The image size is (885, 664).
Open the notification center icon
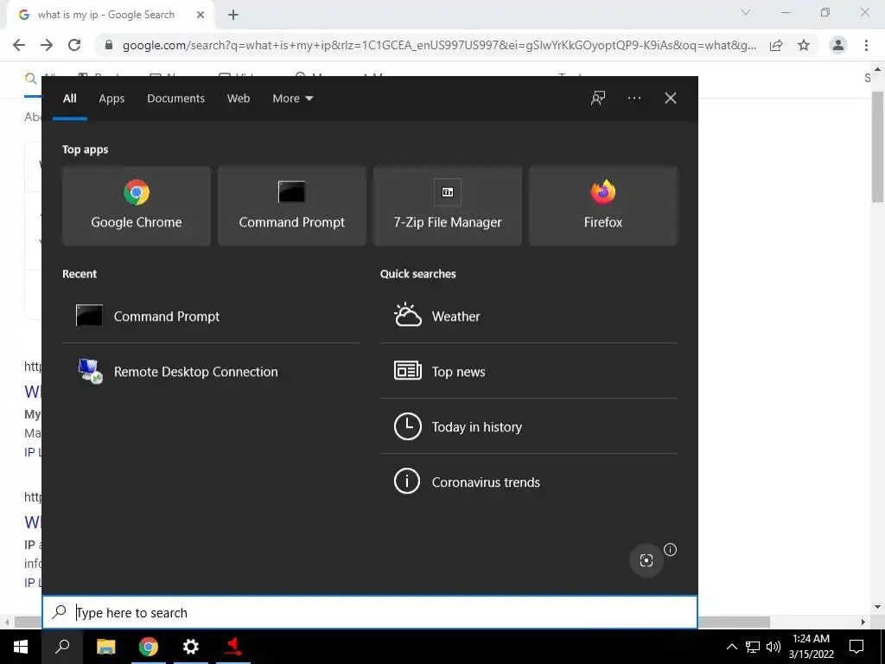pyautogui.click(x=856, y=647)
